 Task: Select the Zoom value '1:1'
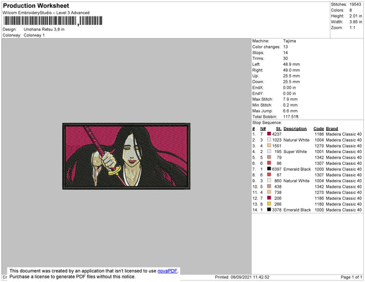point(352,28)
